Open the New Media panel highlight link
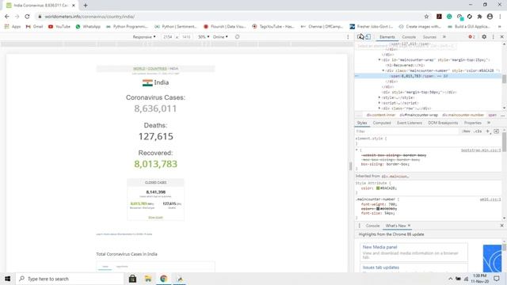The height and width of the screenshot is (285, 507). 379,247
